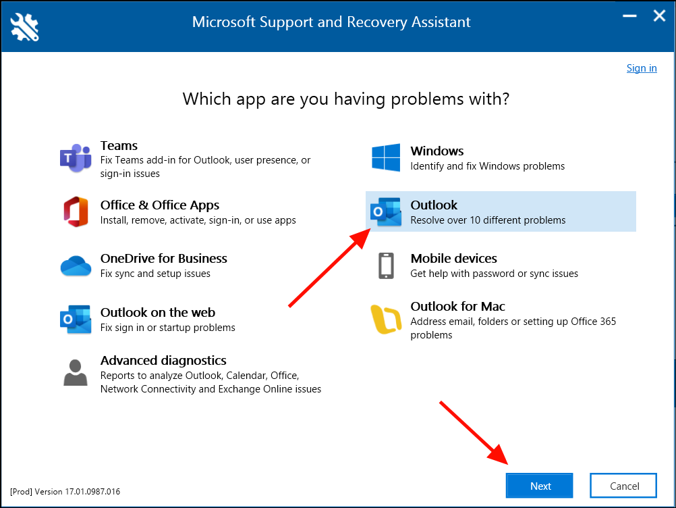Click the Teams app icon
Image resolution: width=676 pixels, height=508 pixels.
tap(76, 158)
